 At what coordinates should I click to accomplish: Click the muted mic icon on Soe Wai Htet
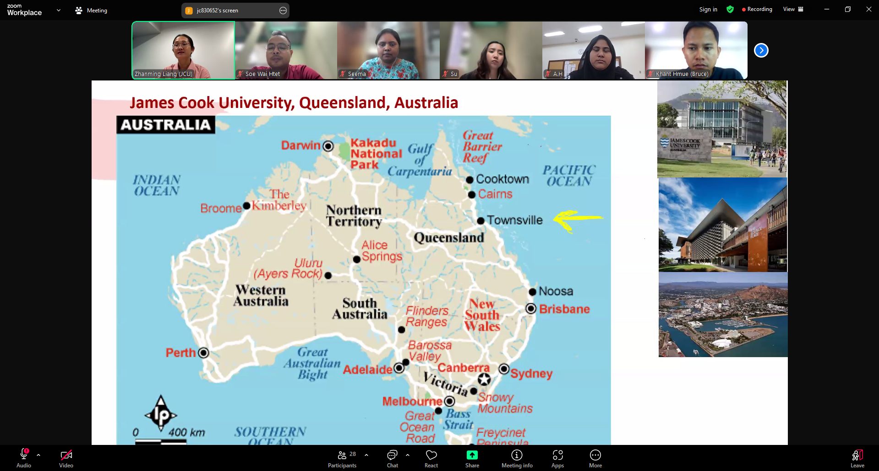pos(240,74)
